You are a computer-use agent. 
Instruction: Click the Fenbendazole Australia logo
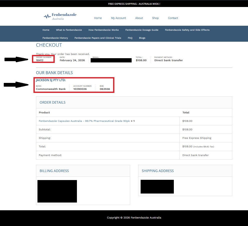pos(60,16)
